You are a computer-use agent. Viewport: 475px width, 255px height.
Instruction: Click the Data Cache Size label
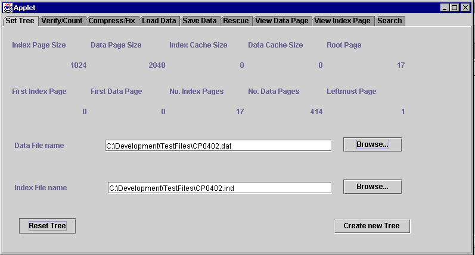[x=275, y=45]
